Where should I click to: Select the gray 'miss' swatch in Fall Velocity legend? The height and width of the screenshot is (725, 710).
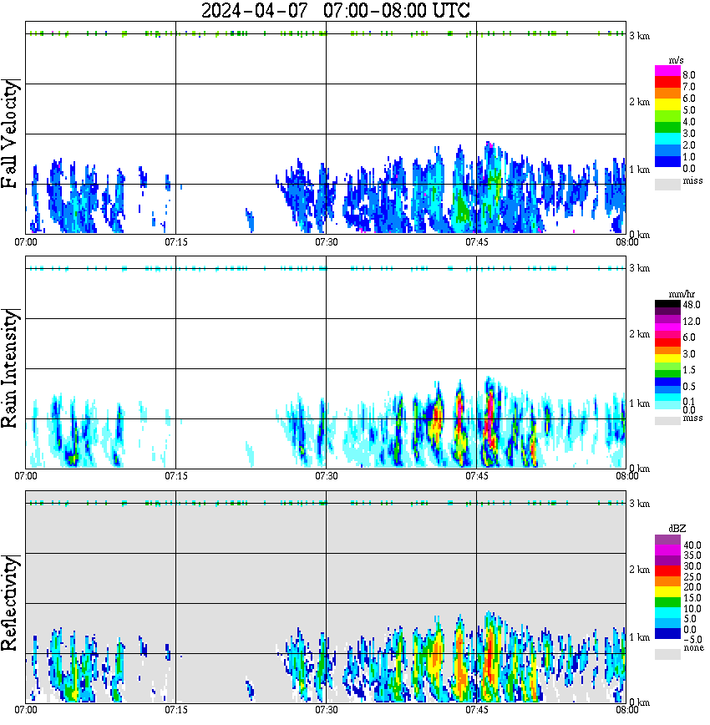point(667,182)
